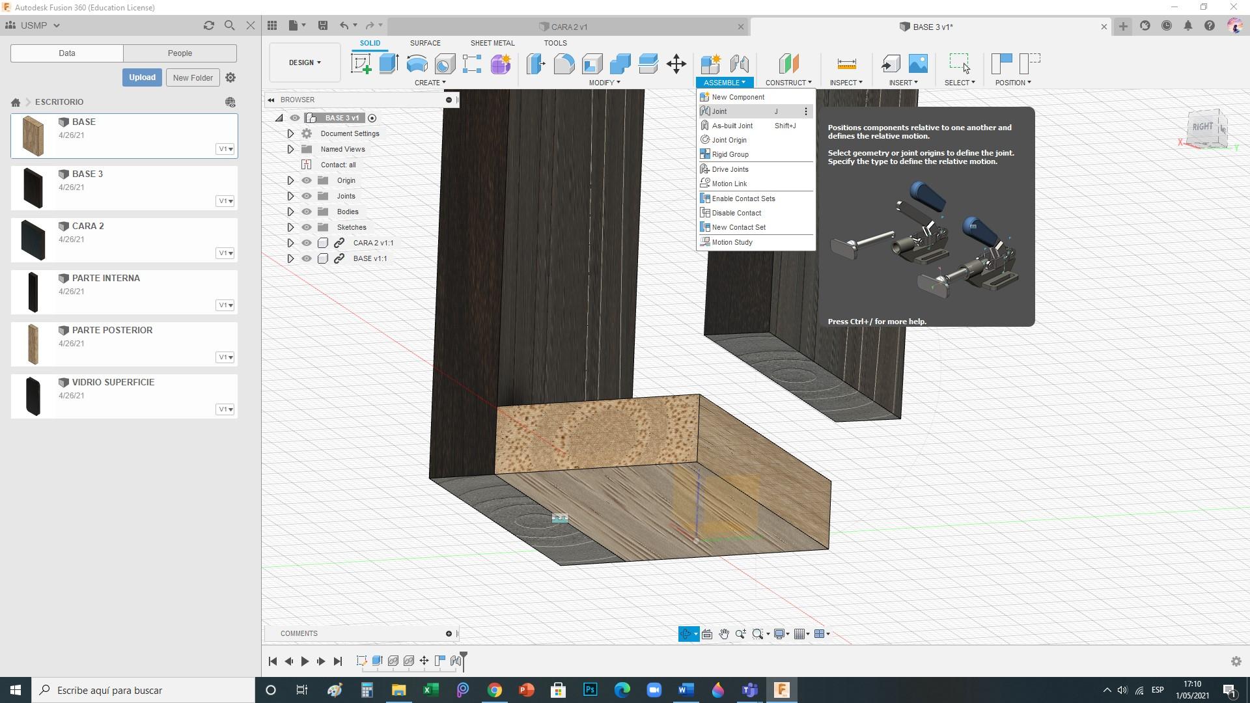Open the Show Data Panel grid icon
Viewport: 1250px width, 703px height.
[x=272, y=25]
